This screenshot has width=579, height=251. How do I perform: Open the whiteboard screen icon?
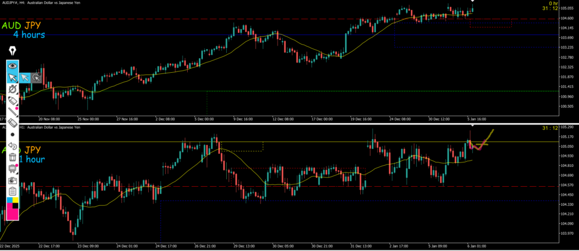tap(12, 169)
